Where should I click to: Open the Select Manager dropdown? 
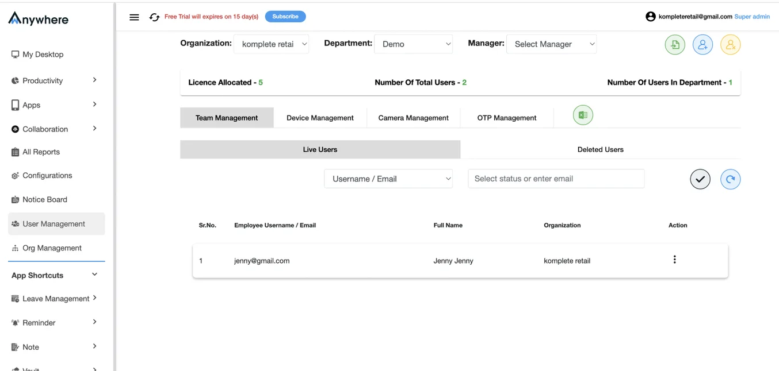551,44
